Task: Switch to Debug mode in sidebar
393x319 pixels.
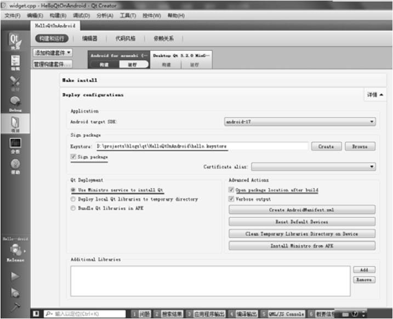Action: (x=15, y=104)
